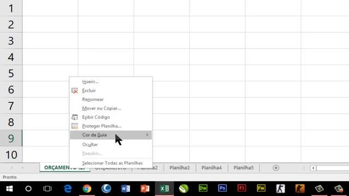349x196 pixels.
Task: Switch to the Planilha5 sheet tab
Action: click(x=244, y=168)
